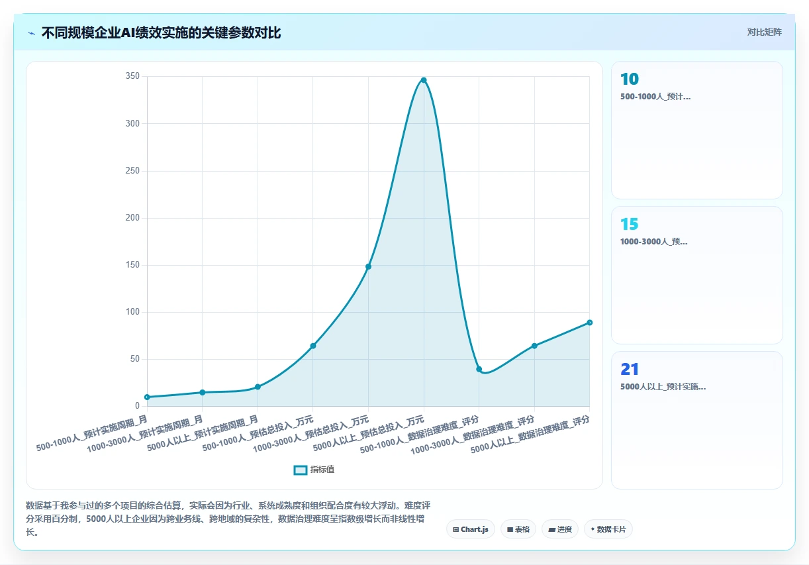The image size is (809, 565).
Task: Click the 数据卡片 sparkle icon
Action: coord(593,529)
